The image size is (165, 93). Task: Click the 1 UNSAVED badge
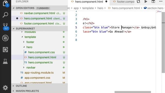click(x=43, y=8)
